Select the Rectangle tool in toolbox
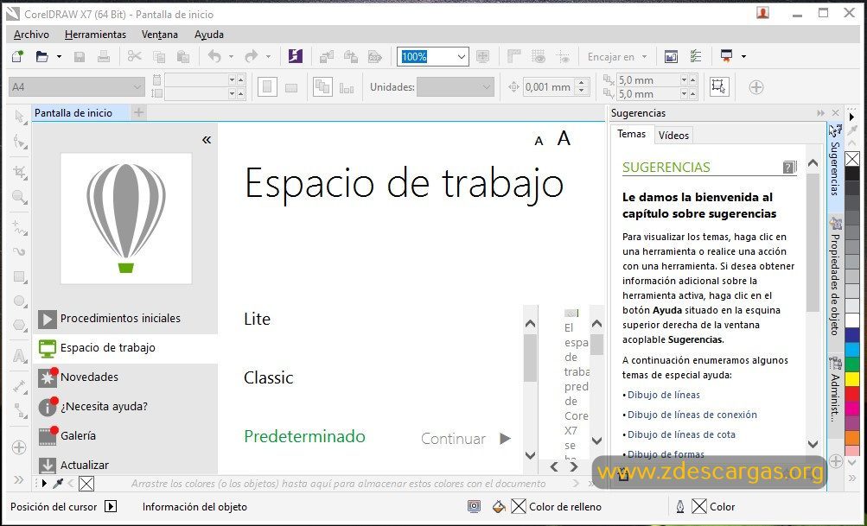This screenshot has width=867, height=526. 20,276
